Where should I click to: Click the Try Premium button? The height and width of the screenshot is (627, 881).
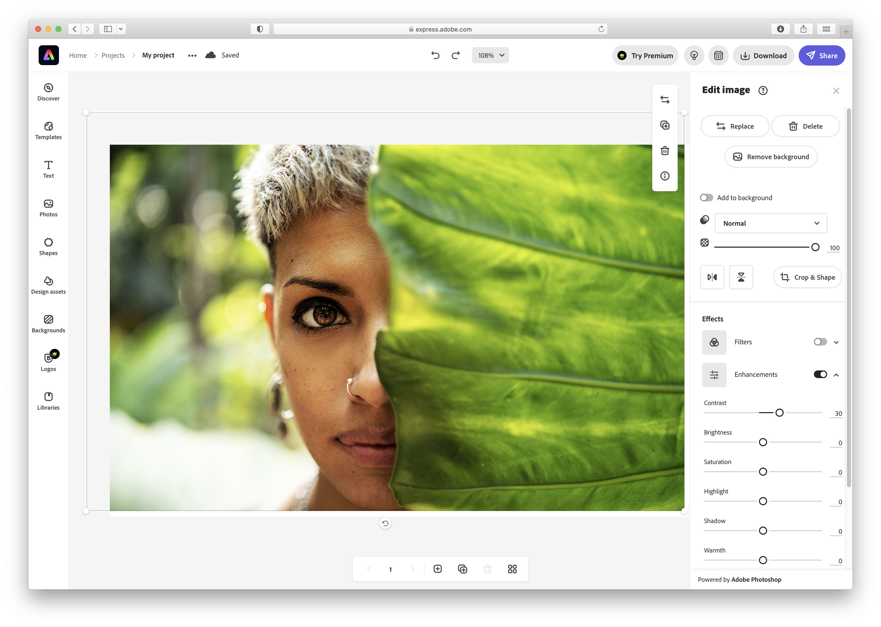tap(645, 56)
